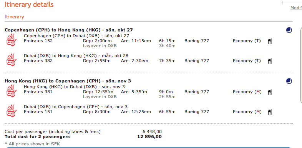Click Economy (T) fare class for Emirates 152
This screenshot has height=148, width=302.
tap(247, 41)
